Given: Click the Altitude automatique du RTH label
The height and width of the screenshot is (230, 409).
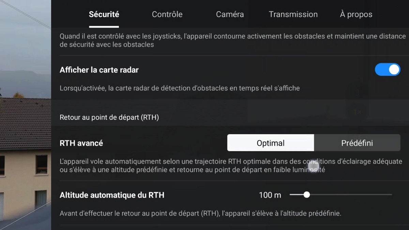Looking at the screenshot, I should 112,195.
